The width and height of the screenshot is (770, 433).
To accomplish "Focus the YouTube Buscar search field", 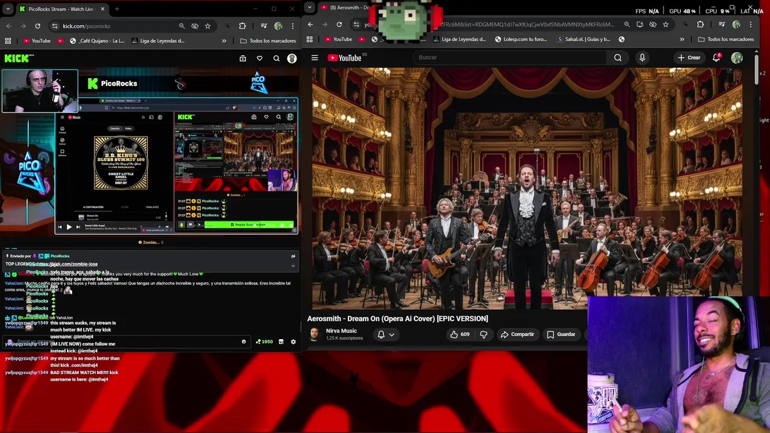I will tap(511, 58).
